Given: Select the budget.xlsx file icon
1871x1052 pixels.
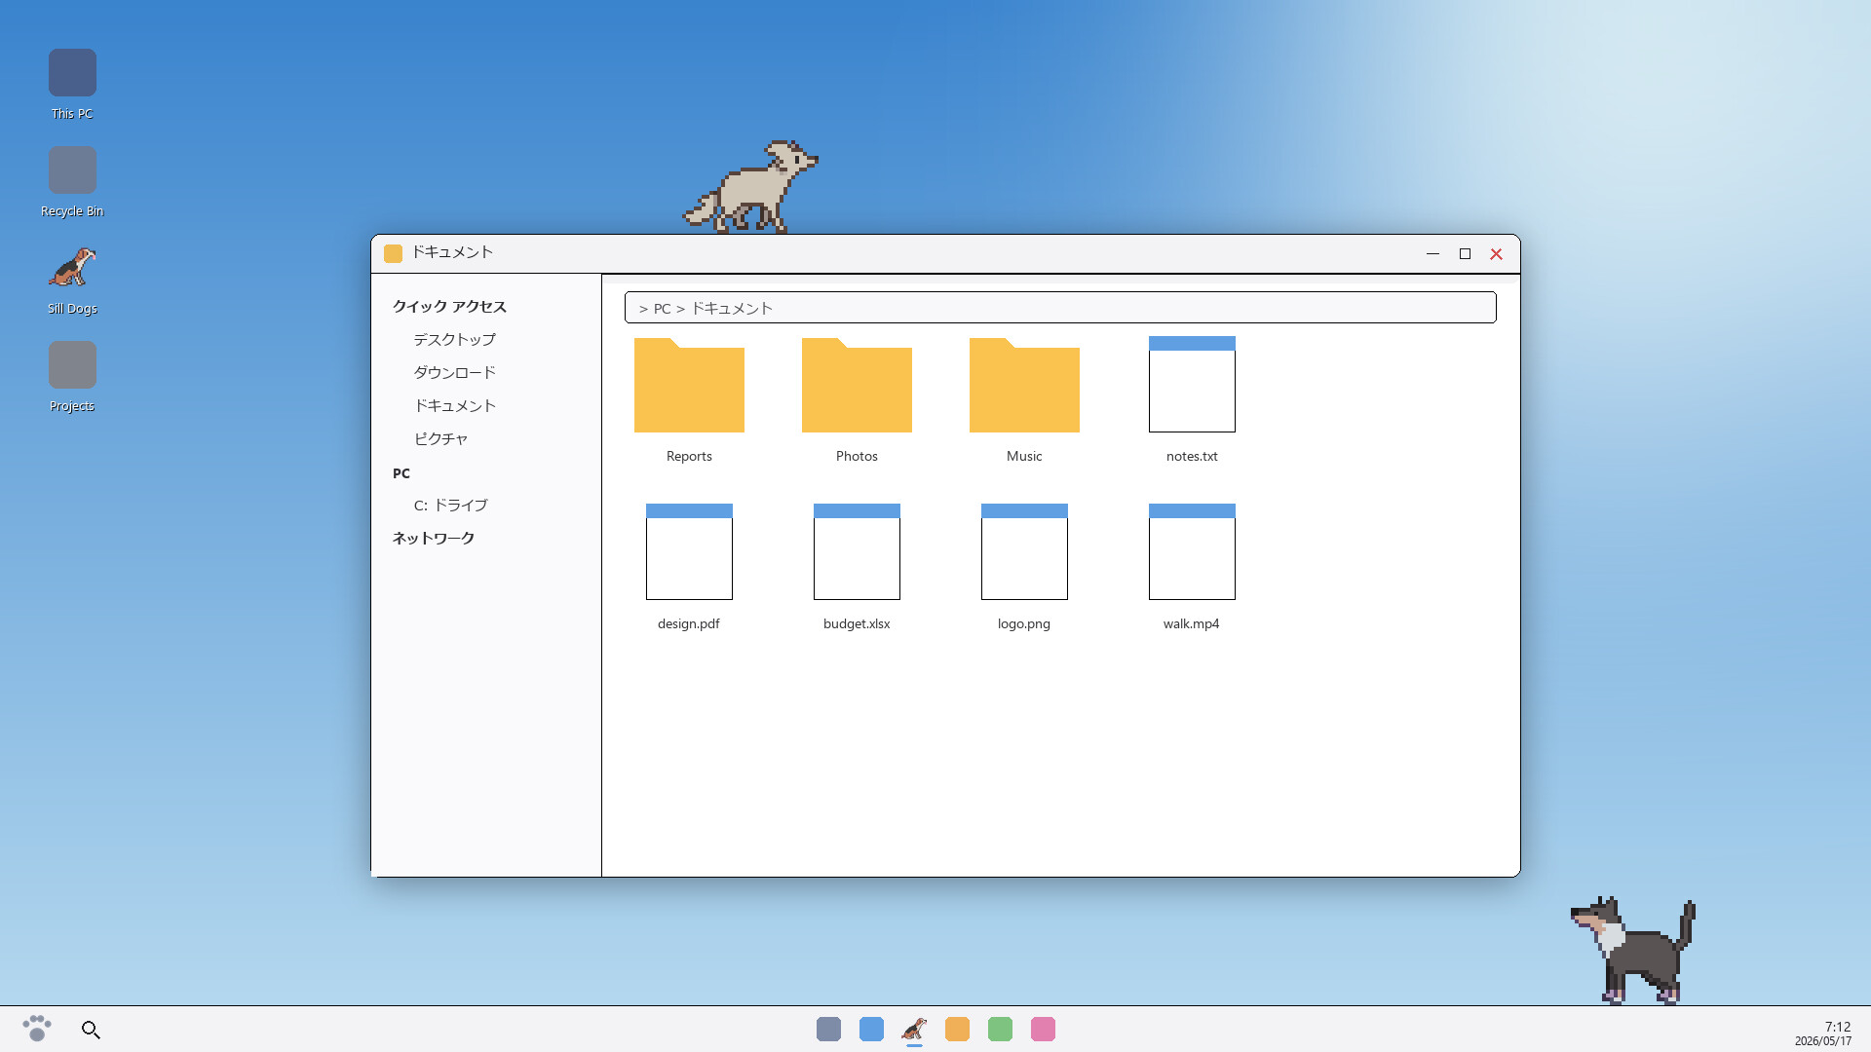Looking at the screenshot, I should click(857, 551).
